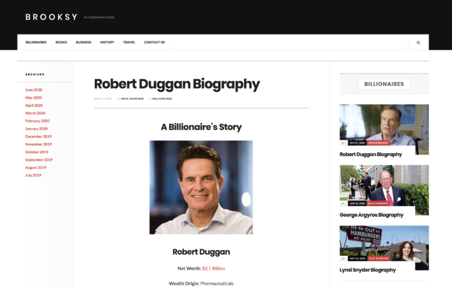
Task: Open the Contact Us menu item
Action: 154,43
